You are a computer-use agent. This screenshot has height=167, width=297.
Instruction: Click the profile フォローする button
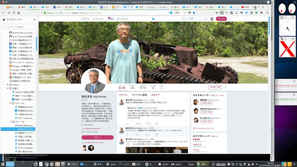(215, 87)
